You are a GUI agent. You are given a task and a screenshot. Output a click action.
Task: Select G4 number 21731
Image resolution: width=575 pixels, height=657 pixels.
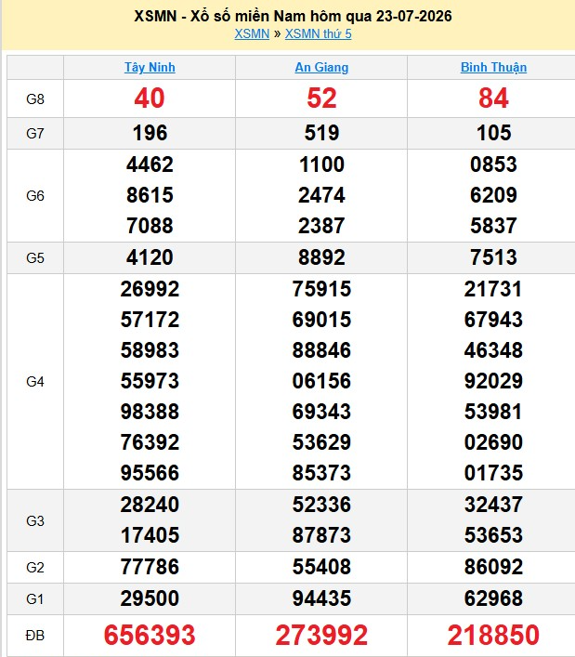[494, 289]
